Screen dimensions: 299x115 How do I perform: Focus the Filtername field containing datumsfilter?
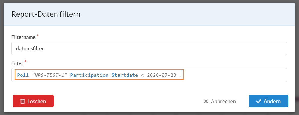149,48
